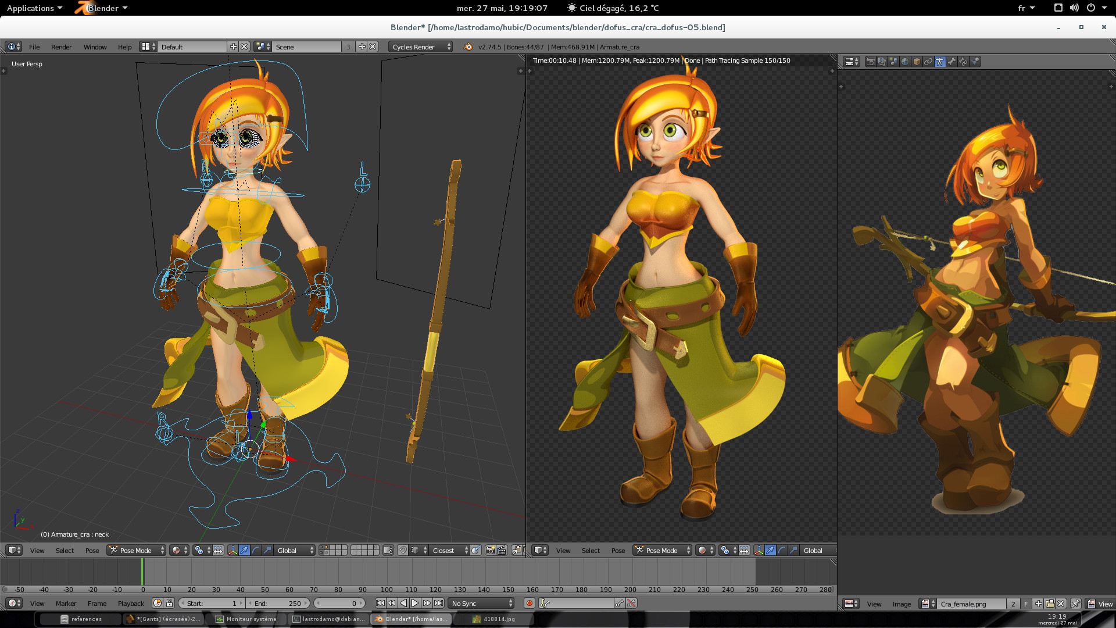Open the Image menu in image editor
This screenshot has width=1116, height=628.
pos(902,604)
